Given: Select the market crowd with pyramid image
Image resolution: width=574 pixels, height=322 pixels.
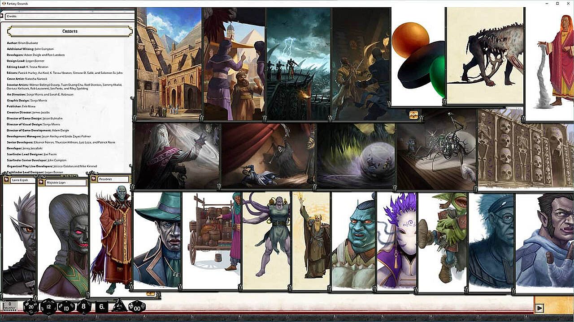Looking at the screenshot, I should point(234,64).
